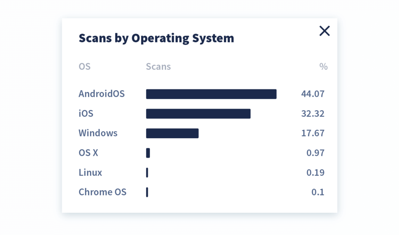Click the 32.32 percentage value
Image resolution: width=399 pixels, height=235 pixels.
point(313,114)
